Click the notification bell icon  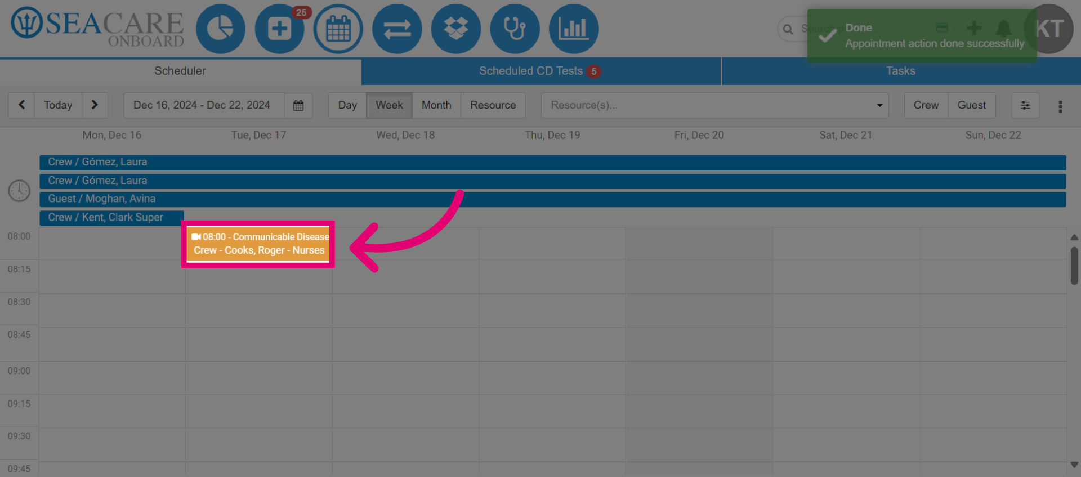coord(1003,28)
